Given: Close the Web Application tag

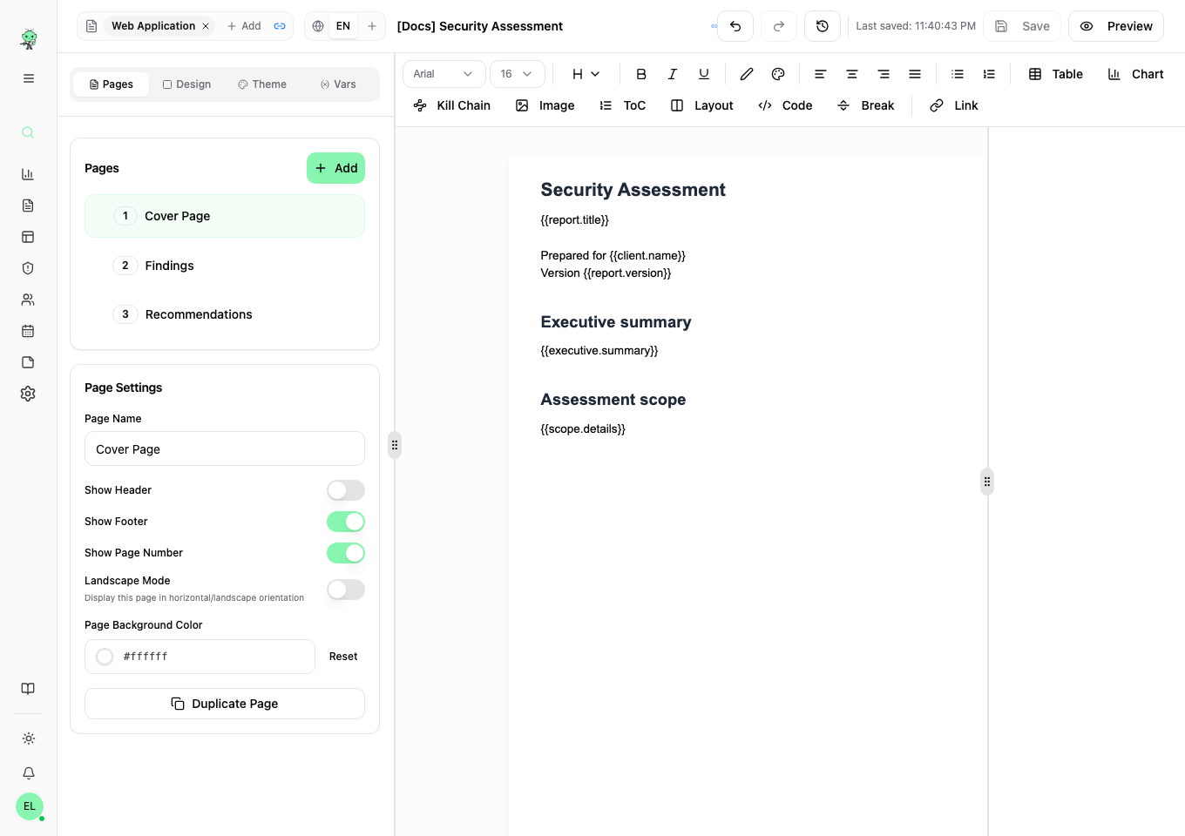Looking at the screenshot, I should (x=206, y=26).
